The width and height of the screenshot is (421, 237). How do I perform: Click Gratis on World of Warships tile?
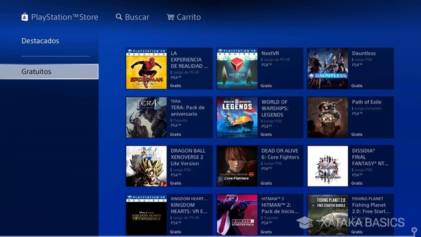(266, 135)
